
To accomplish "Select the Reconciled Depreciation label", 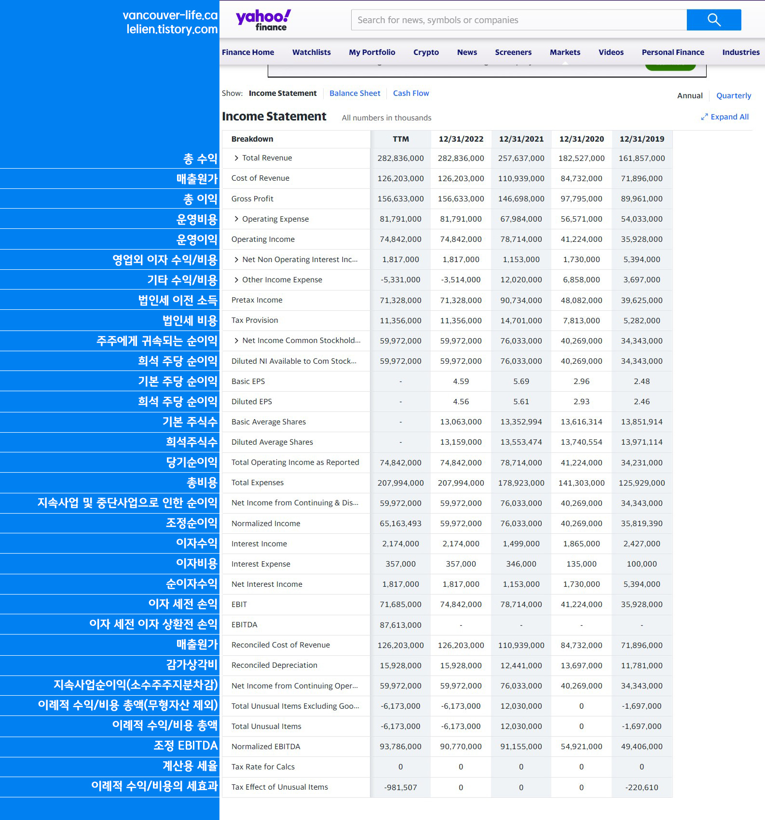I will coord(274,665).
